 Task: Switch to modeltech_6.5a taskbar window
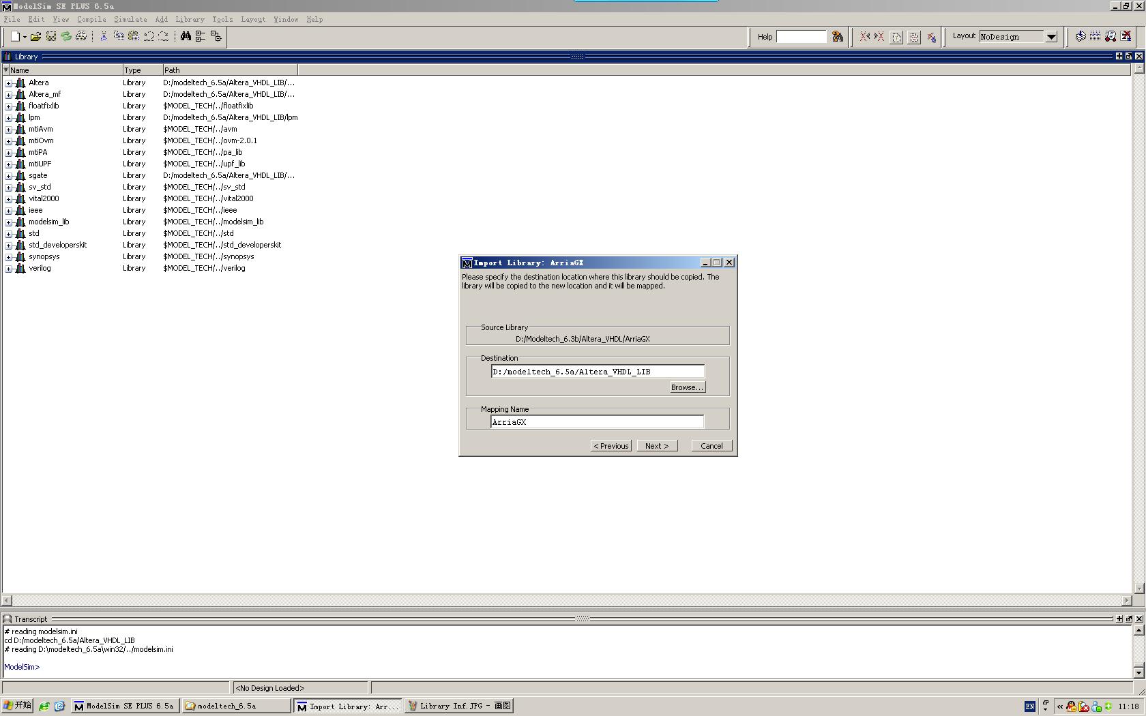pos(236,706)
